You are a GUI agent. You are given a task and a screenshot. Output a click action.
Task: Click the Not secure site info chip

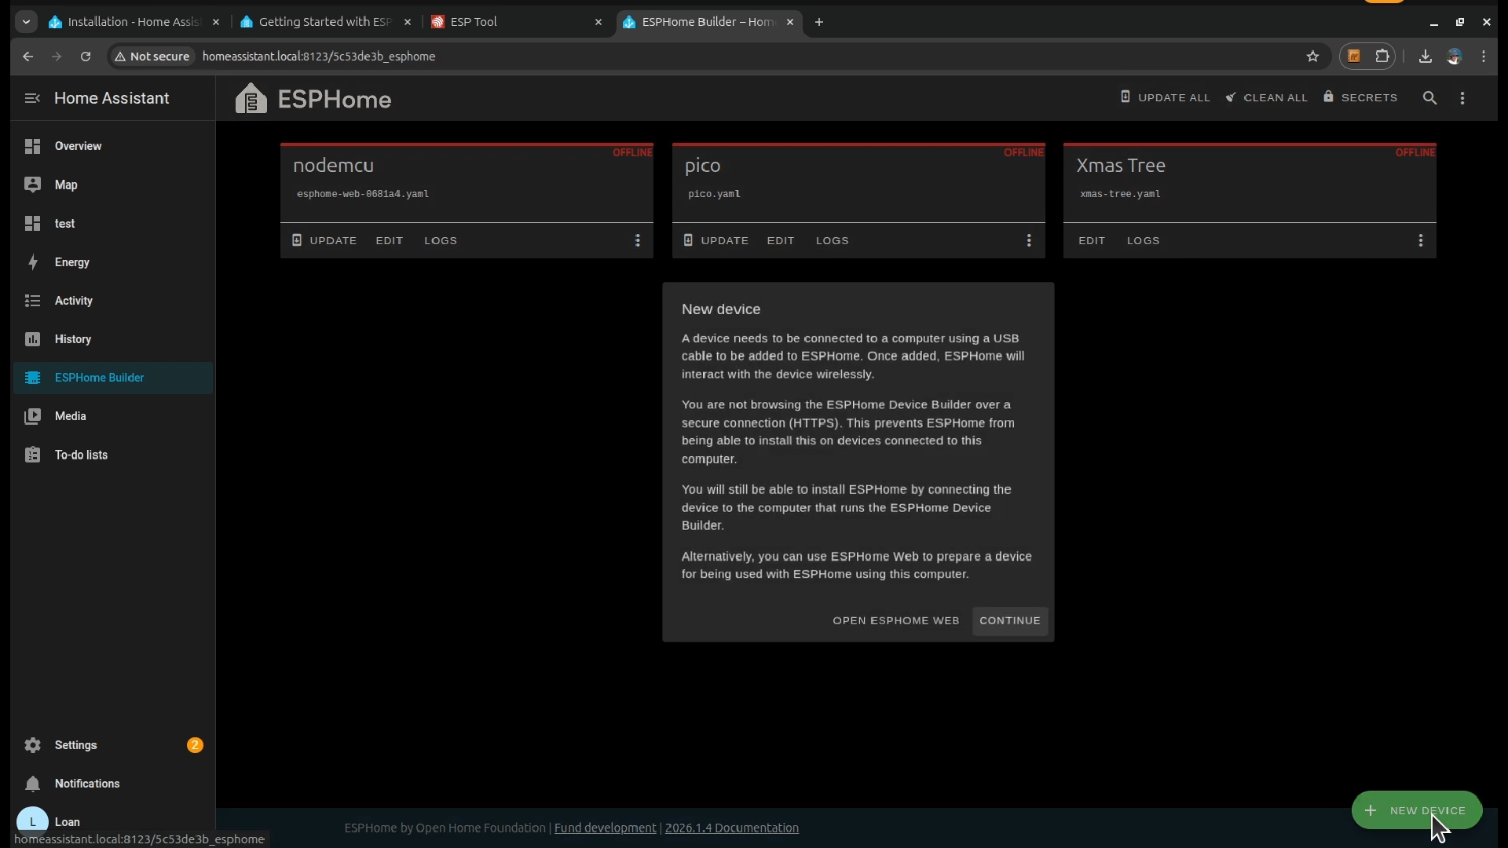tap(152, 57)
